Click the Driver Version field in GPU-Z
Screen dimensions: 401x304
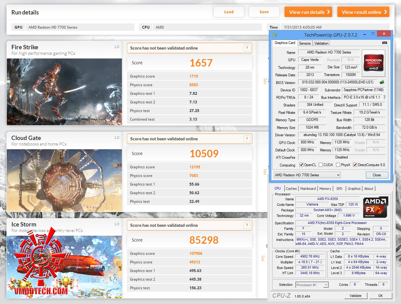click(x=342, y=135)
